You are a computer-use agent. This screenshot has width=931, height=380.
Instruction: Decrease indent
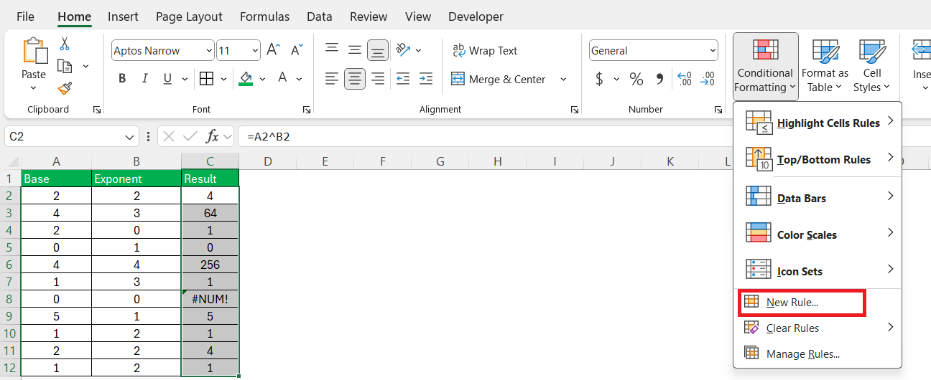coord(403,79)
